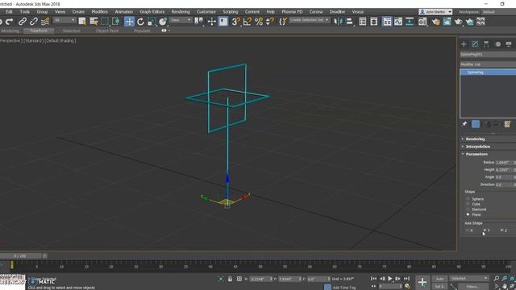Click the Auto Key button

click(x=439, y=279)
